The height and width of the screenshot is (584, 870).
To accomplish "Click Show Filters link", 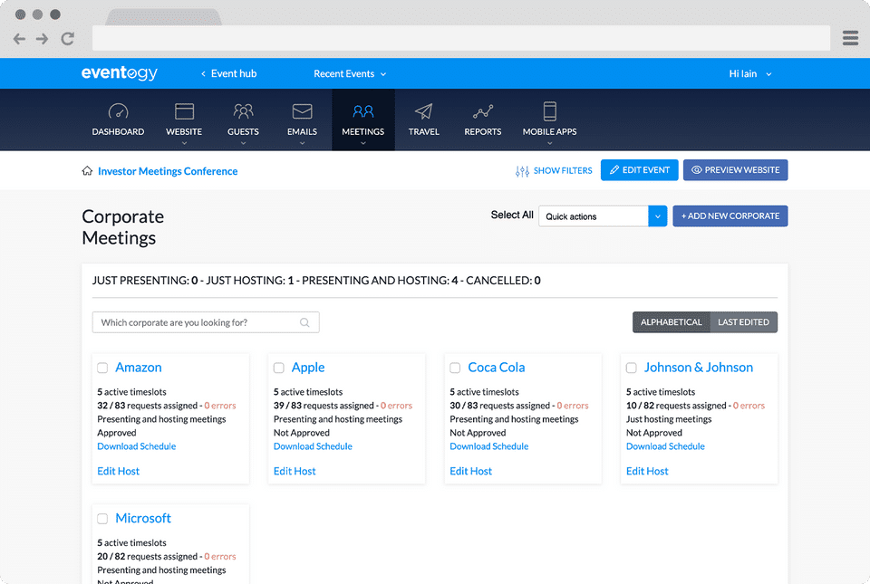I will pos(563,170).
